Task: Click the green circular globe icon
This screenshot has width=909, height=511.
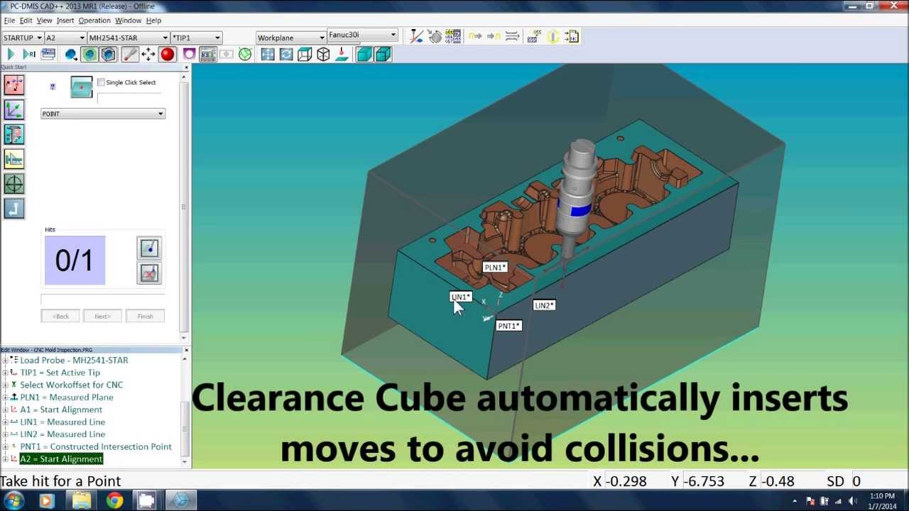Action: pyautogui.click(x=245, y=55)
